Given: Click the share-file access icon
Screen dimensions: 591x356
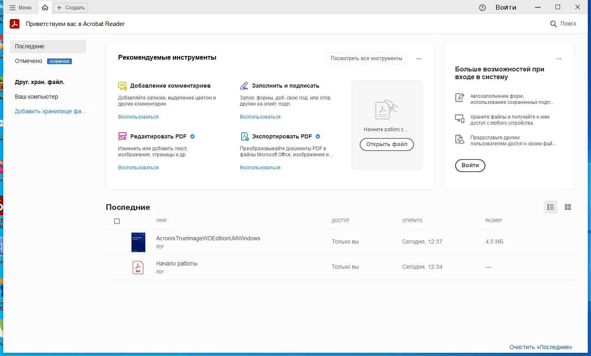Looking at the screenshot, I should 459,140.
